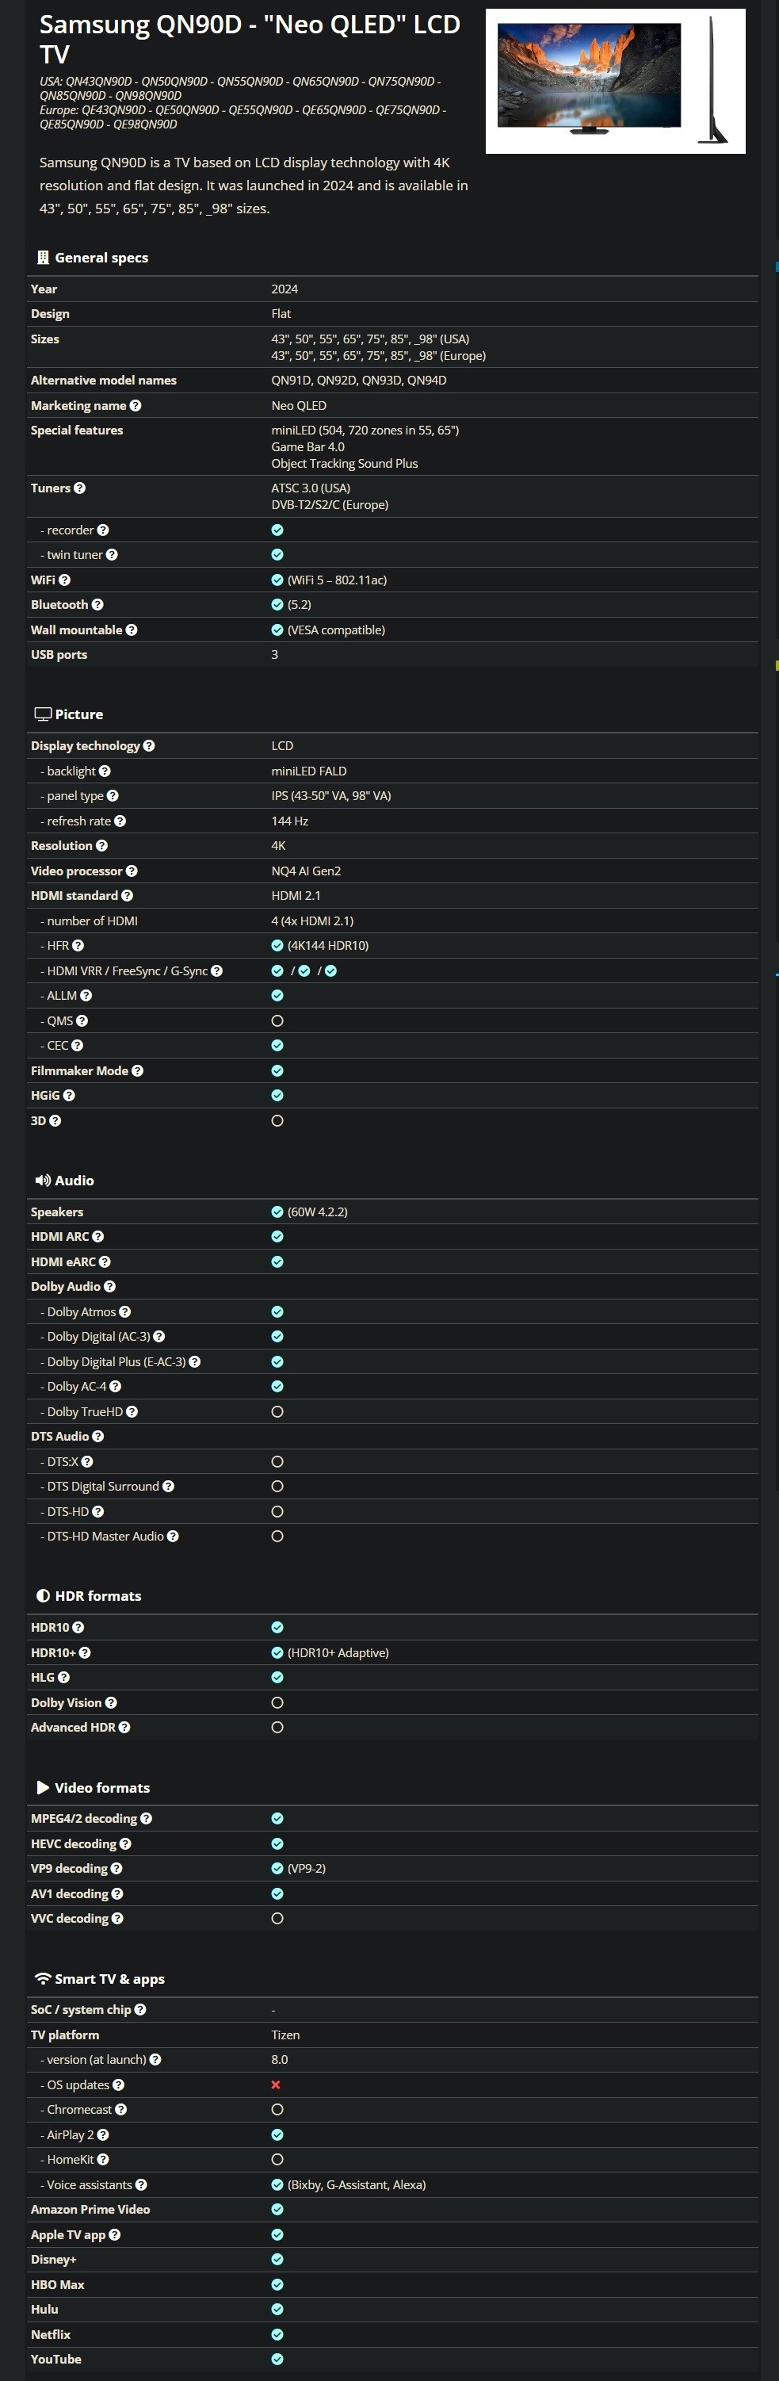Click the checkmark in the Filmmaker Mode row
The width and height of the screenshot is (779, 2381).
(277, 1070)
